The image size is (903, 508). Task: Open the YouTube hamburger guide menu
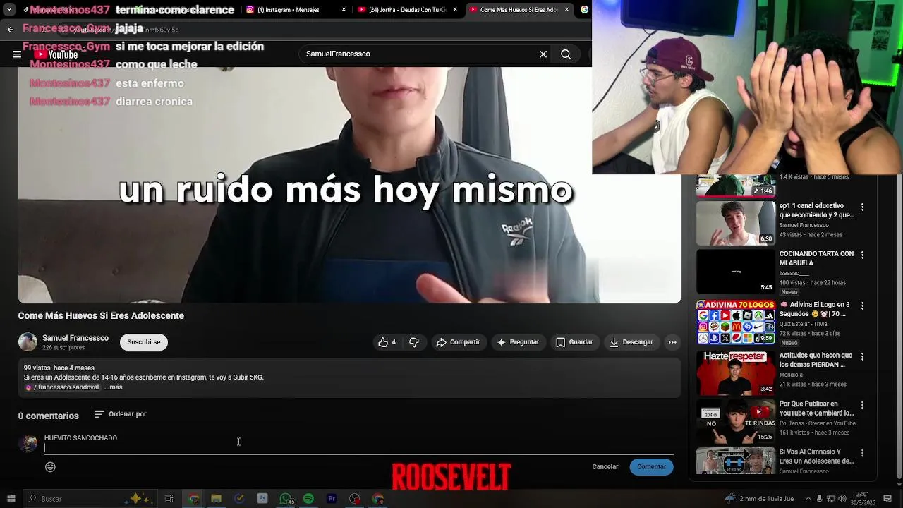tap(17, 54)
